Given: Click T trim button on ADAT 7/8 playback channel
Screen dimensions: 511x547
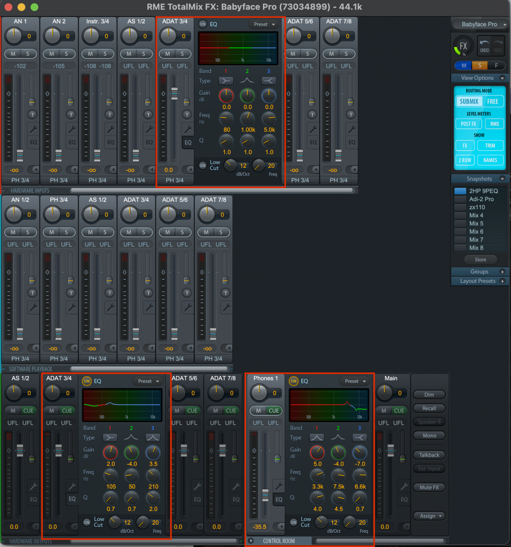Looking at the screenshot, I should click(x=225, y=293).
